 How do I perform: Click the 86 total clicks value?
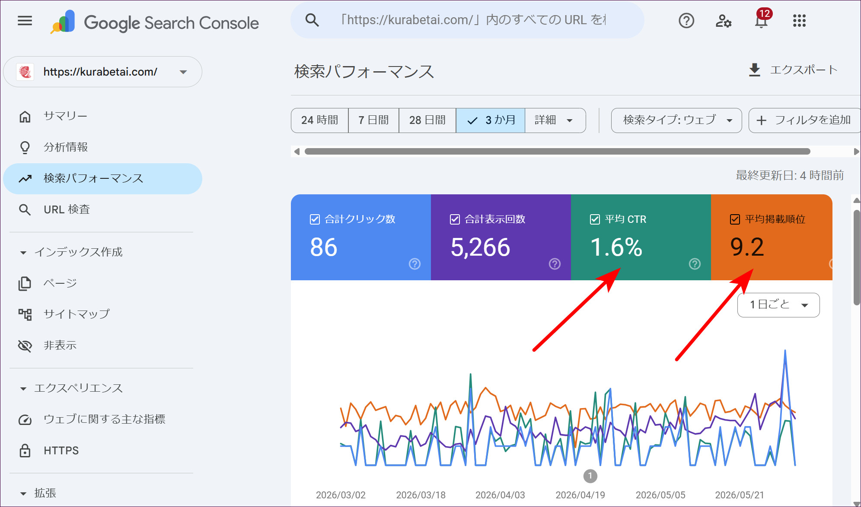click(x=323, y=247)
